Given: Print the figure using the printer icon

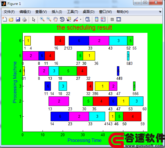Looking at the screenshot, I should pyautogui.click(x=24, y=20).
